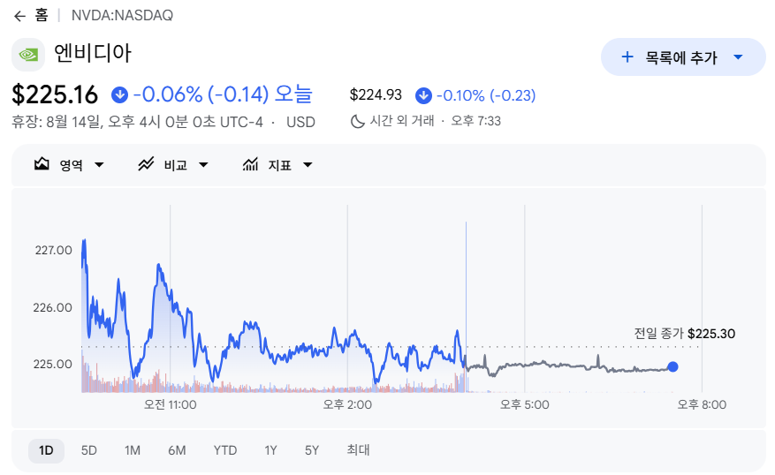775x475 pixels.
Task: Click the NVIDIA logo icon
Action: (x=28, y=55)
